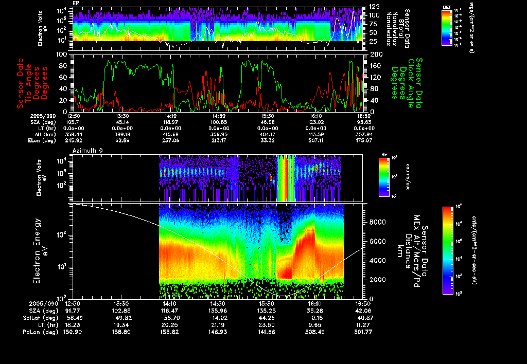
Task: Click ELon value 175.07
Action: (x=364, y=141)
